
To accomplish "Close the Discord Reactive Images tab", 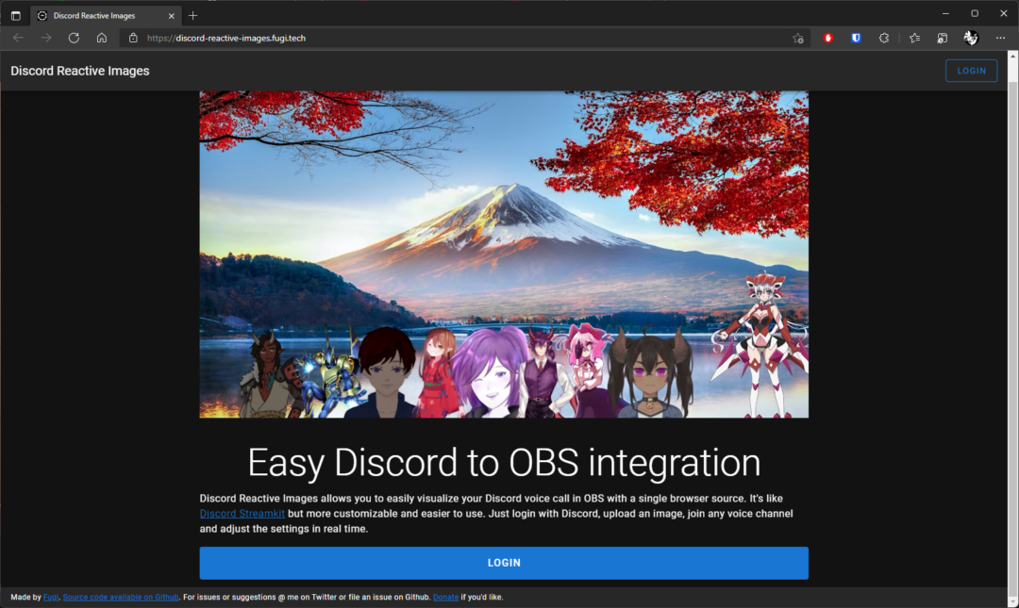I will point(172,16).
